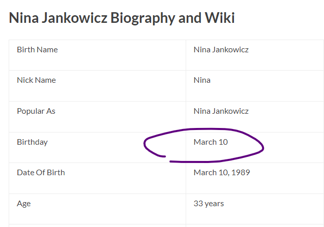Select the "Date Of Birth" label
324x227 pixels.
tap(41, 173)
